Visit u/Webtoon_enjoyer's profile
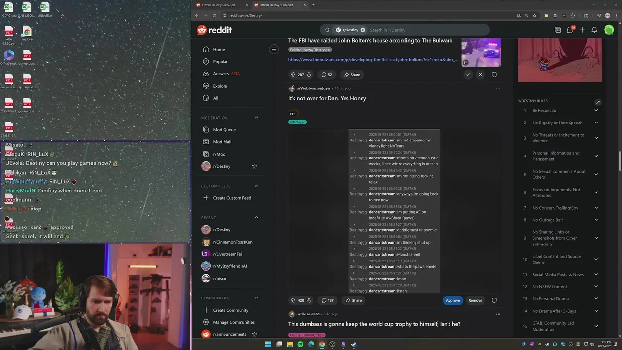 coord(313,88)
